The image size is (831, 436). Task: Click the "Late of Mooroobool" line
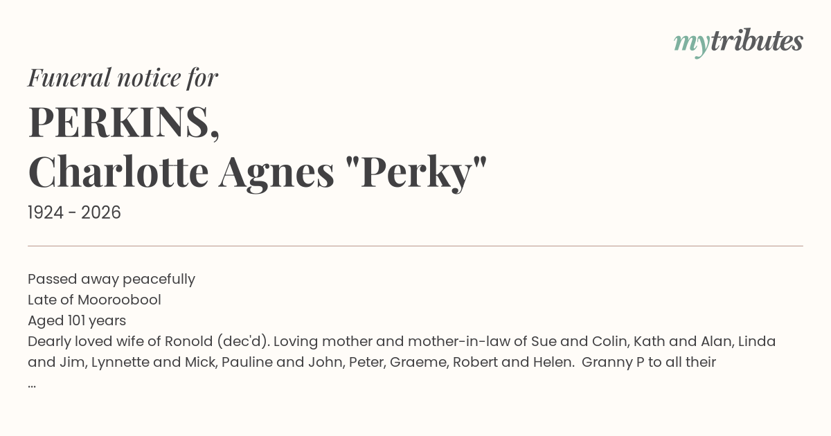pos(94,300)
